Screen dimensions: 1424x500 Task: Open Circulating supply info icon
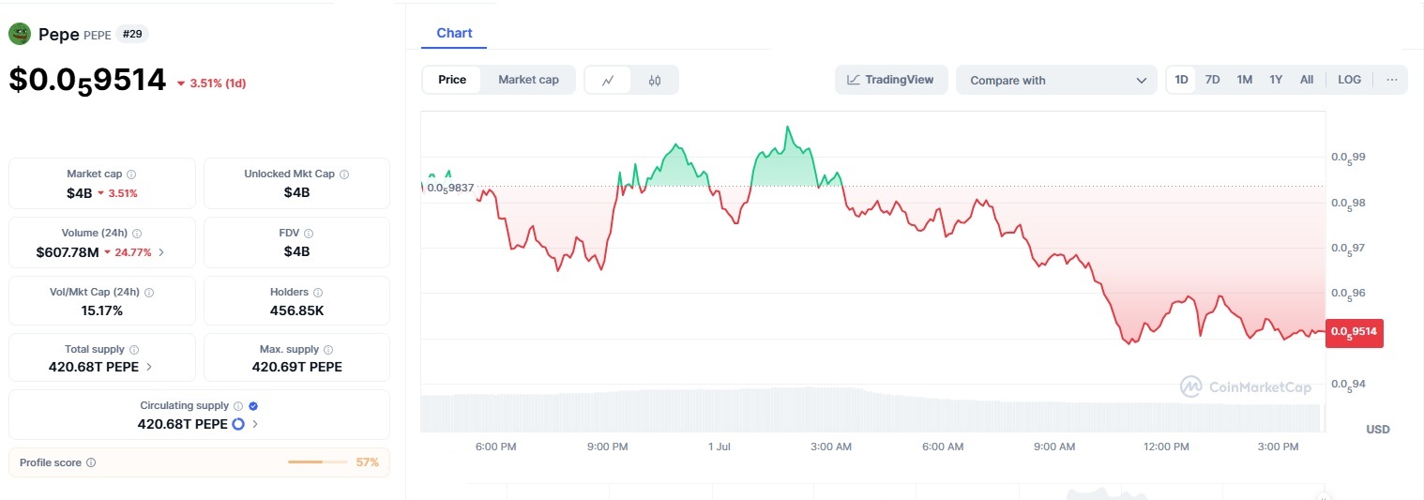click(x=238, y=406)
